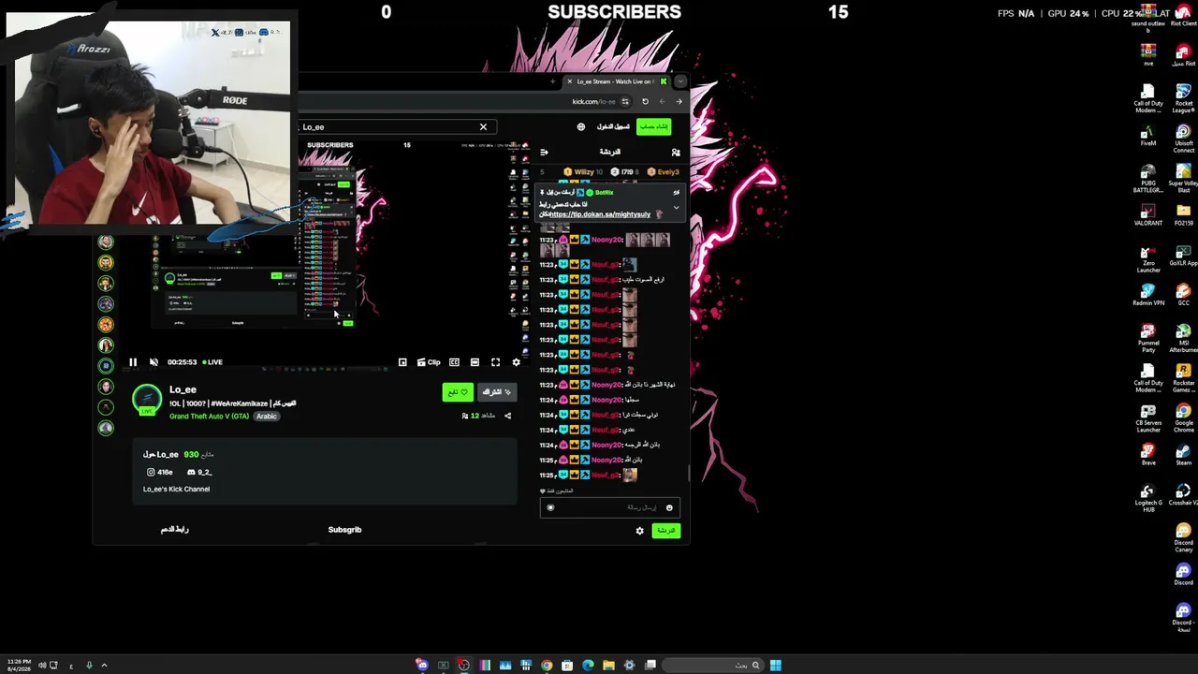The width and height of the screenshot is (1198, 674).
Task: Pause the Kick stream video
Action: click(x=133, y=362)
